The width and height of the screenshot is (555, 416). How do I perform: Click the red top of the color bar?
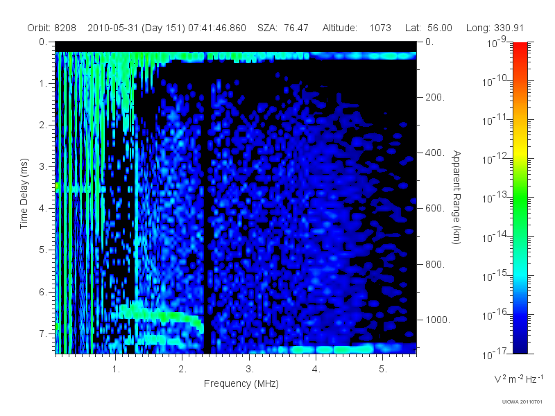[520, 48]
